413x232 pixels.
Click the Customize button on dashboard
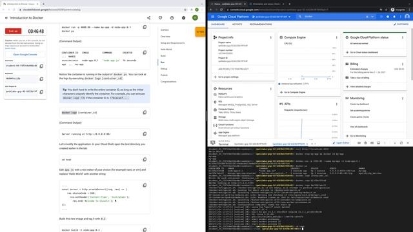click(x=401, y=24)
